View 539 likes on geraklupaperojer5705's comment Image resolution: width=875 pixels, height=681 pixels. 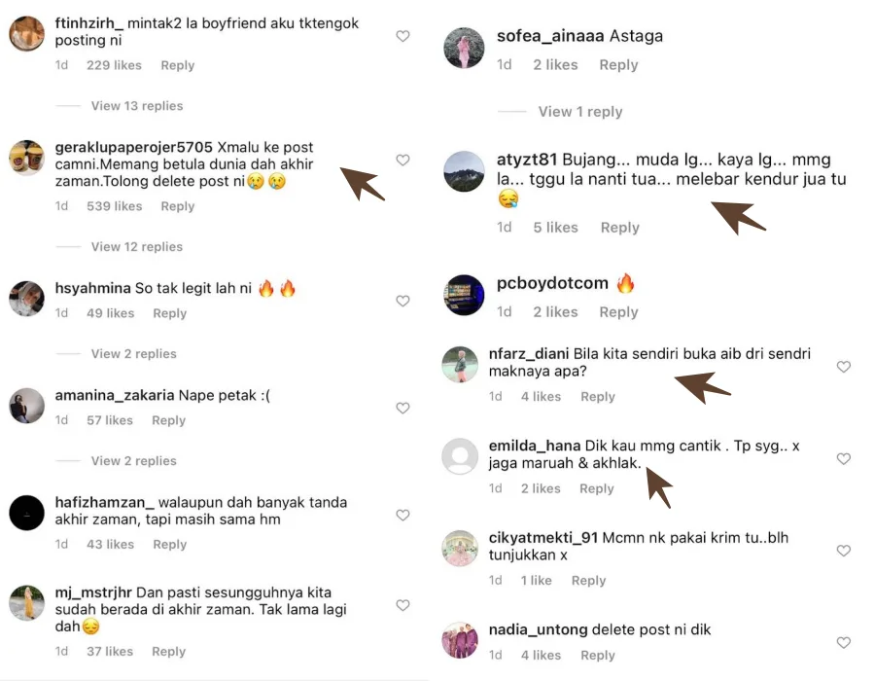[114, 206]
